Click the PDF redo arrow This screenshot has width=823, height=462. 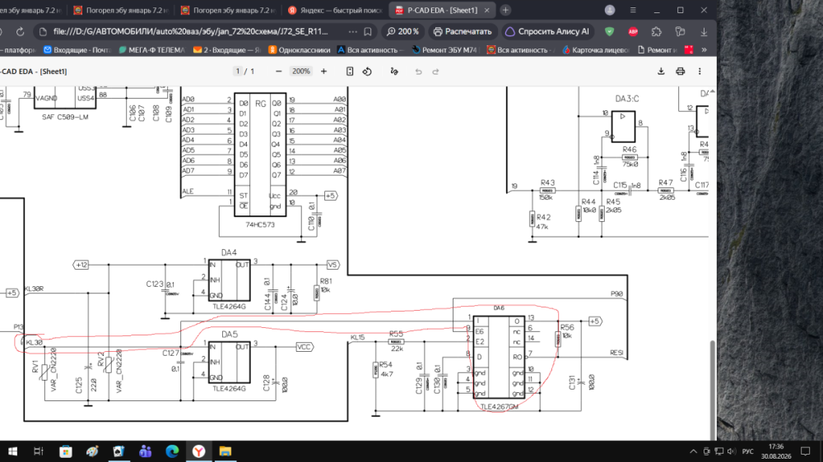435,72
